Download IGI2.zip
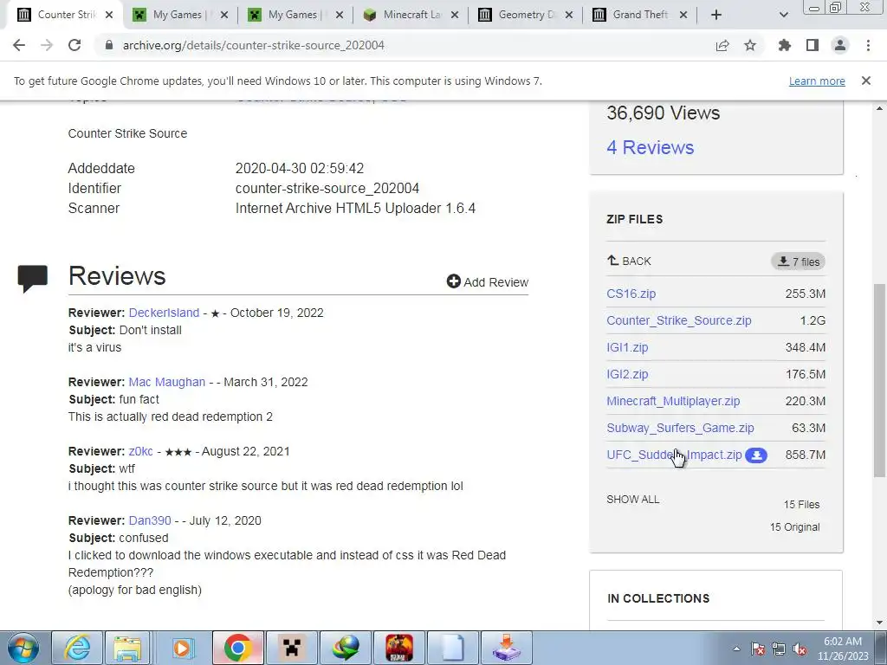 pos(627,374)
